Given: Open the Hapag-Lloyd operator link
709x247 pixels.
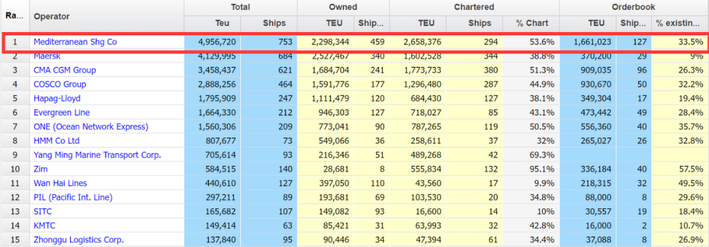Looking at the screenshot, I should [57, 98].
